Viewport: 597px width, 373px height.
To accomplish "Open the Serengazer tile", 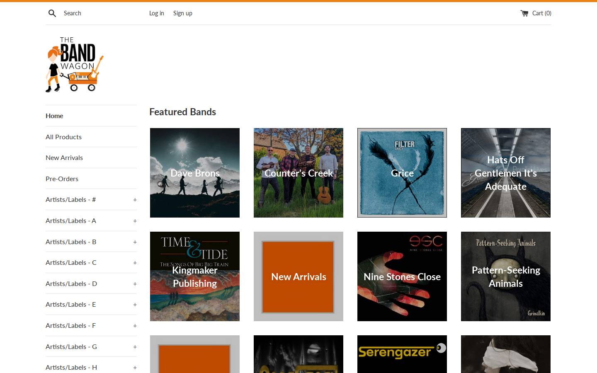I will 402,354.
